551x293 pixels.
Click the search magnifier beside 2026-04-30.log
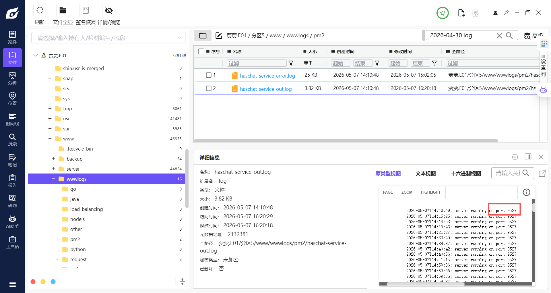pyautogui.click(x=509, y=36)
